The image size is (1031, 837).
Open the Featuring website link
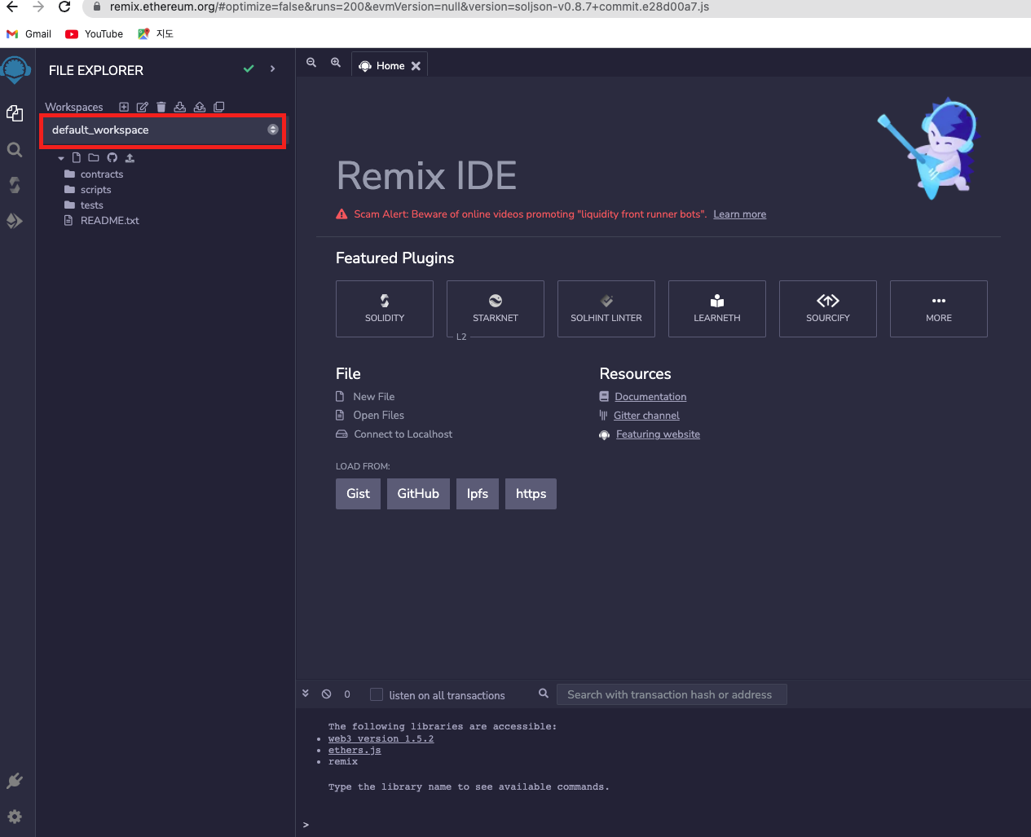click(658, 434)
